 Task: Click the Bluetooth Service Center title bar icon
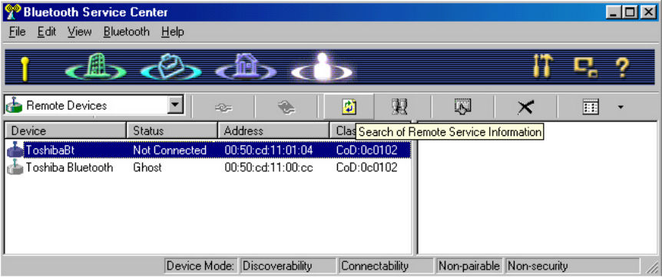coord(12,12)
